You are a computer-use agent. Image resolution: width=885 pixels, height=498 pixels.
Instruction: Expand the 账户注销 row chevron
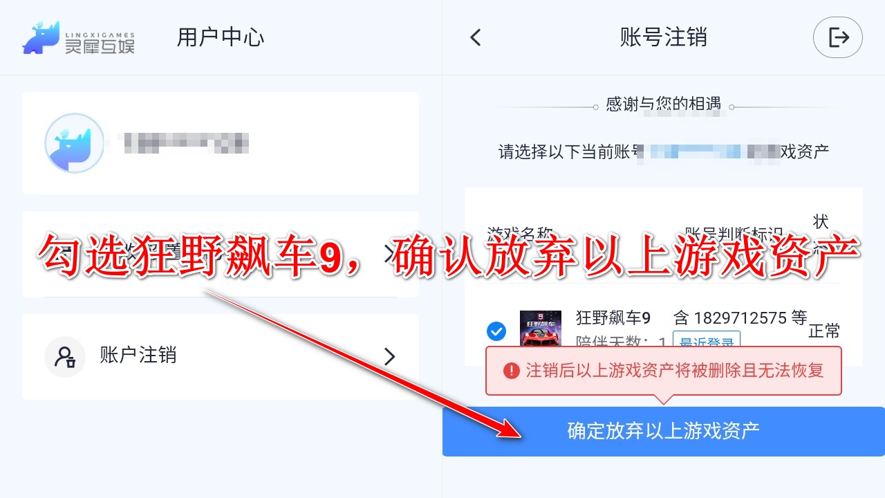[x=389, y=357]
